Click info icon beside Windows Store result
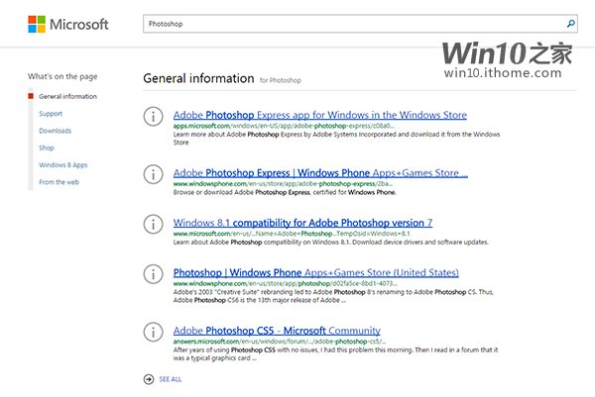This screenshot has width=595, height=397. pyautogui.click(x=154, y=116)
